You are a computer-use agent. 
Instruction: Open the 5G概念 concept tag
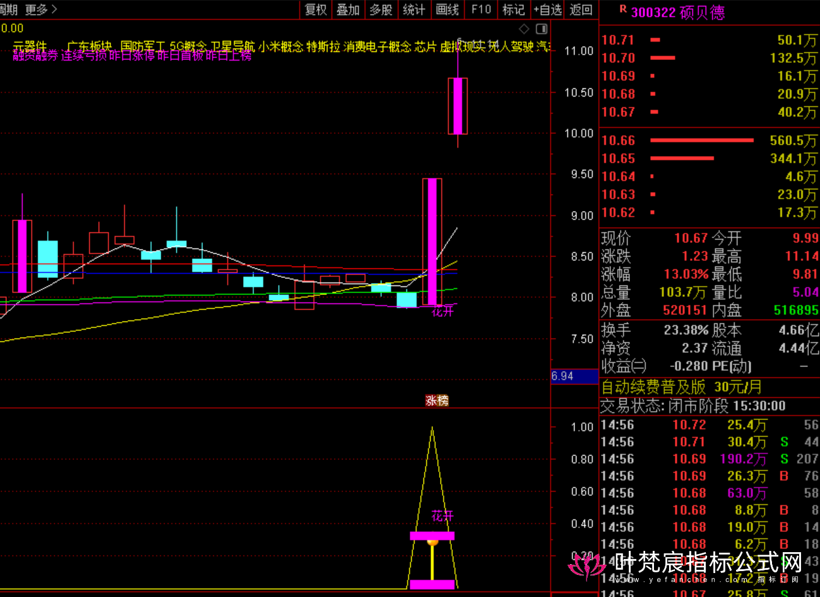(x=188, y=46)
